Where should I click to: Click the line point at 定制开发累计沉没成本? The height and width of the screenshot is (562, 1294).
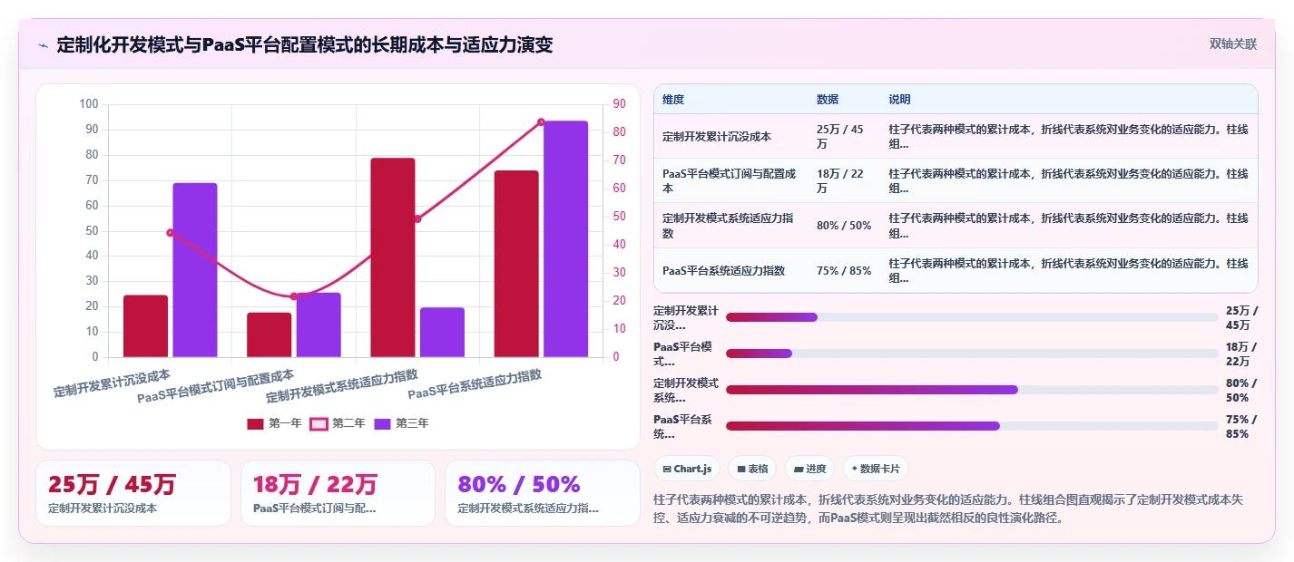(171, 233)
